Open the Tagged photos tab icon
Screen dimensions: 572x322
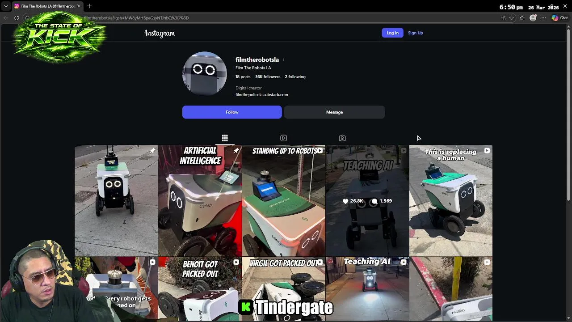[342, 138]
